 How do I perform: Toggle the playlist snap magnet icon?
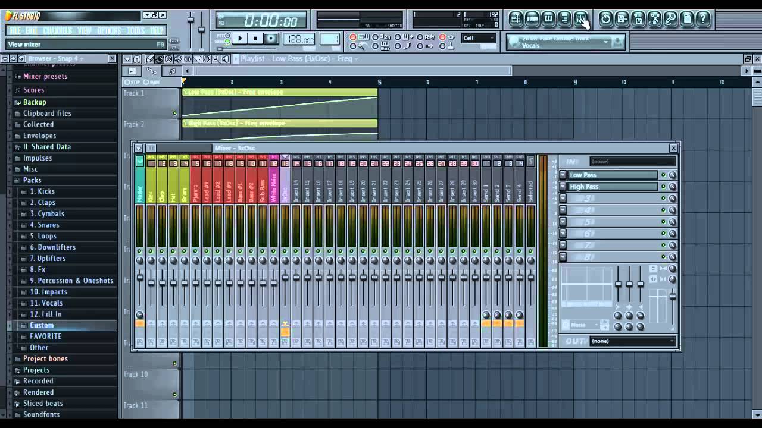tap(137, 59)
